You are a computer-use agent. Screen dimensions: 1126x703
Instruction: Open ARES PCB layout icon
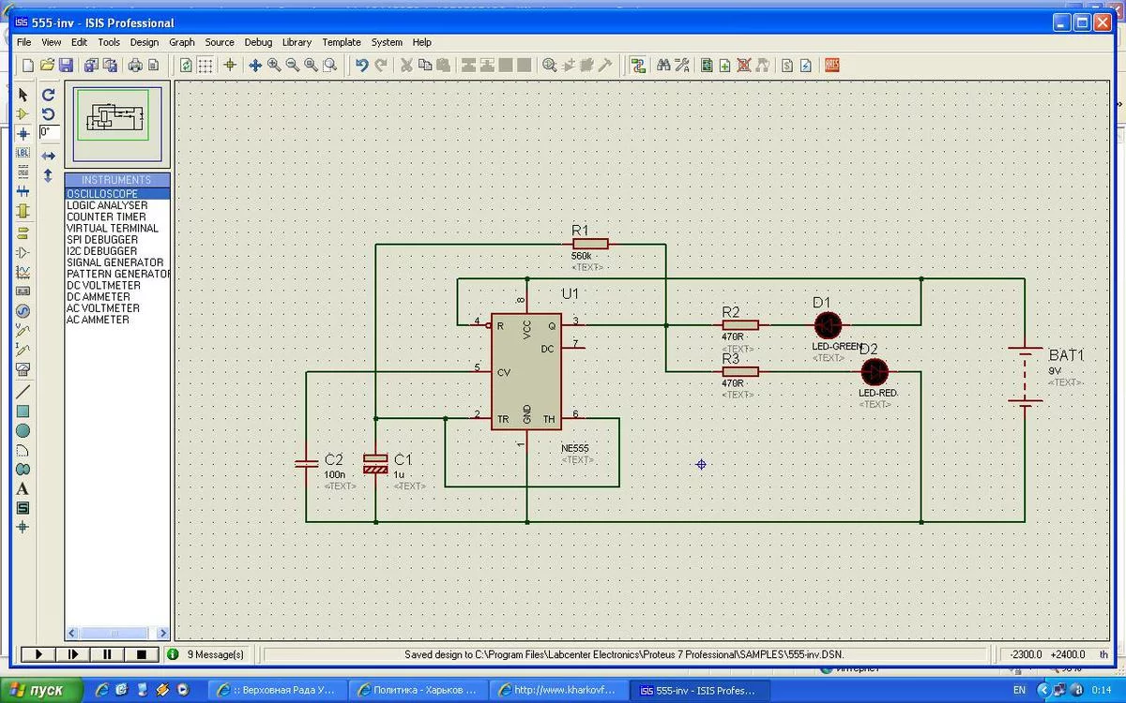[x=831, y=65]
